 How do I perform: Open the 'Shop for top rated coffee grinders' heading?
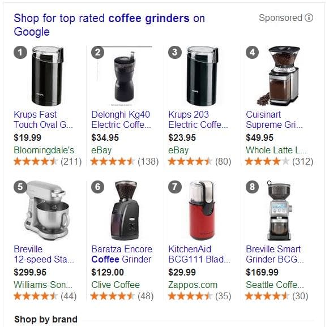(x=109, y=25)
